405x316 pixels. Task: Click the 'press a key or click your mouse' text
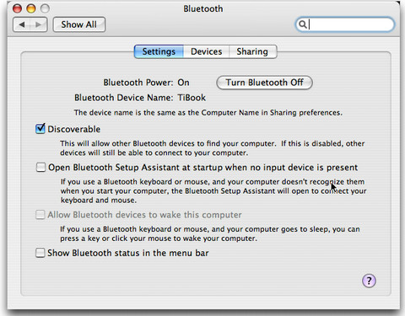[x=159, y=238]
